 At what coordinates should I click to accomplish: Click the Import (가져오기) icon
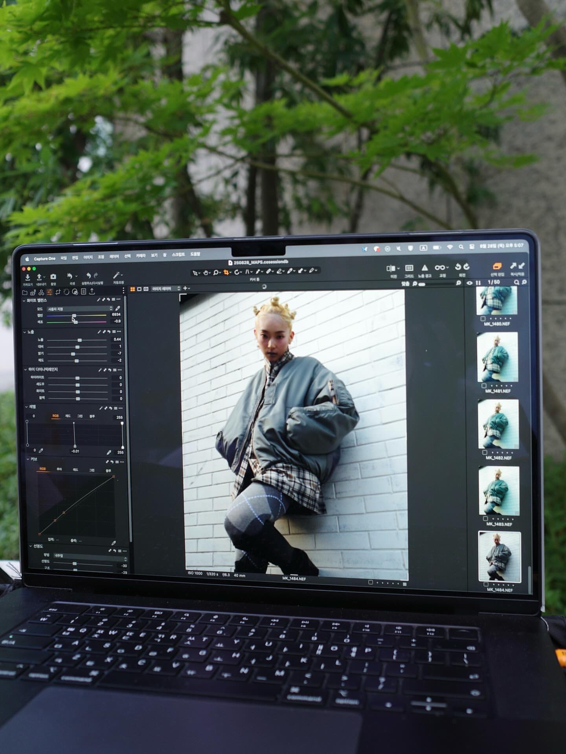[28, 278]
